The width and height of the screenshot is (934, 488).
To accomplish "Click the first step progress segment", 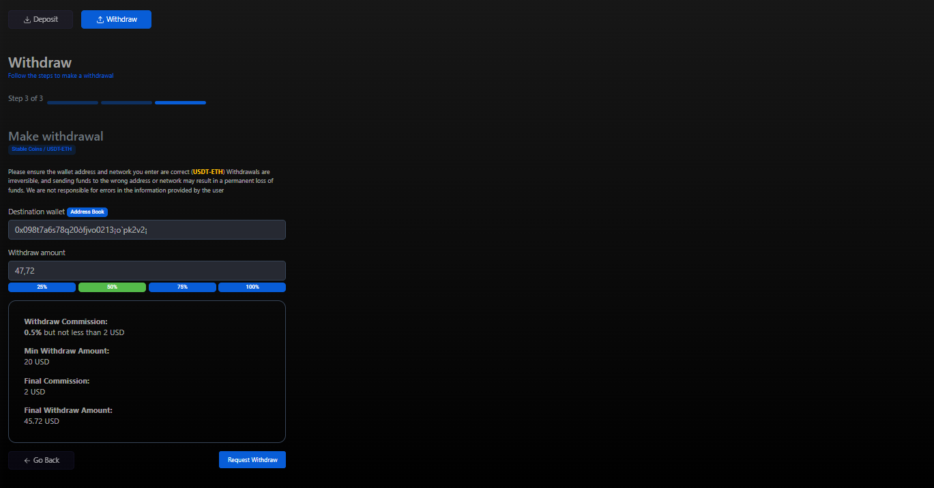I will point(72,103).
